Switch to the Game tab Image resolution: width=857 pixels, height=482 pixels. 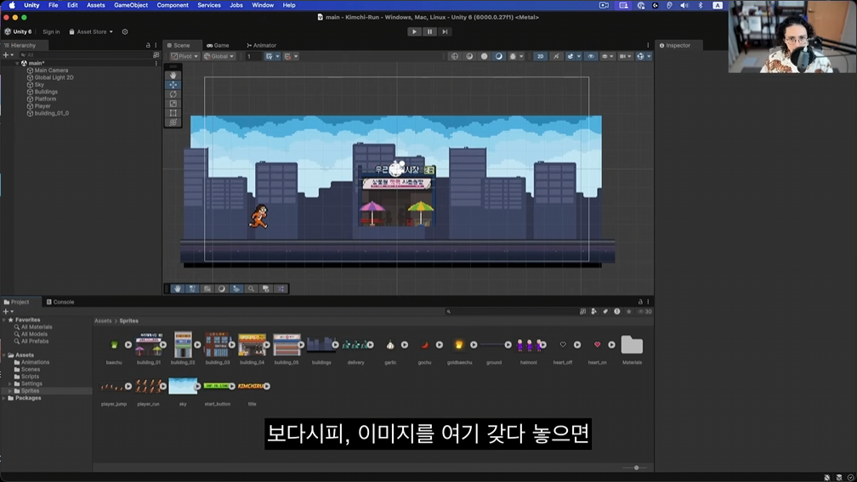pyautogui.click(x=218, y=45)
